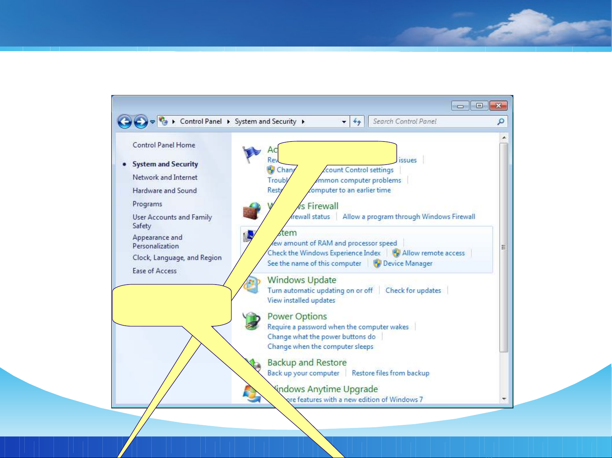Go forward with the Forward arrow button
612x458 pixels.
point(141,122)
